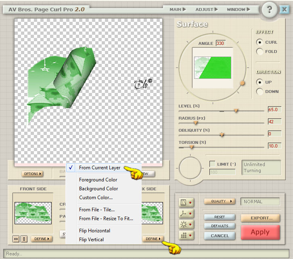293x259 pixels.
Task: Open the front side DEFINE dropdown
Action: click(42, 239)
